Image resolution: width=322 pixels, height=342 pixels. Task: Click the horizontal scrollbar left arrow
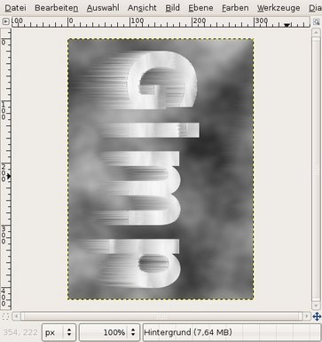tap(16, 316)
